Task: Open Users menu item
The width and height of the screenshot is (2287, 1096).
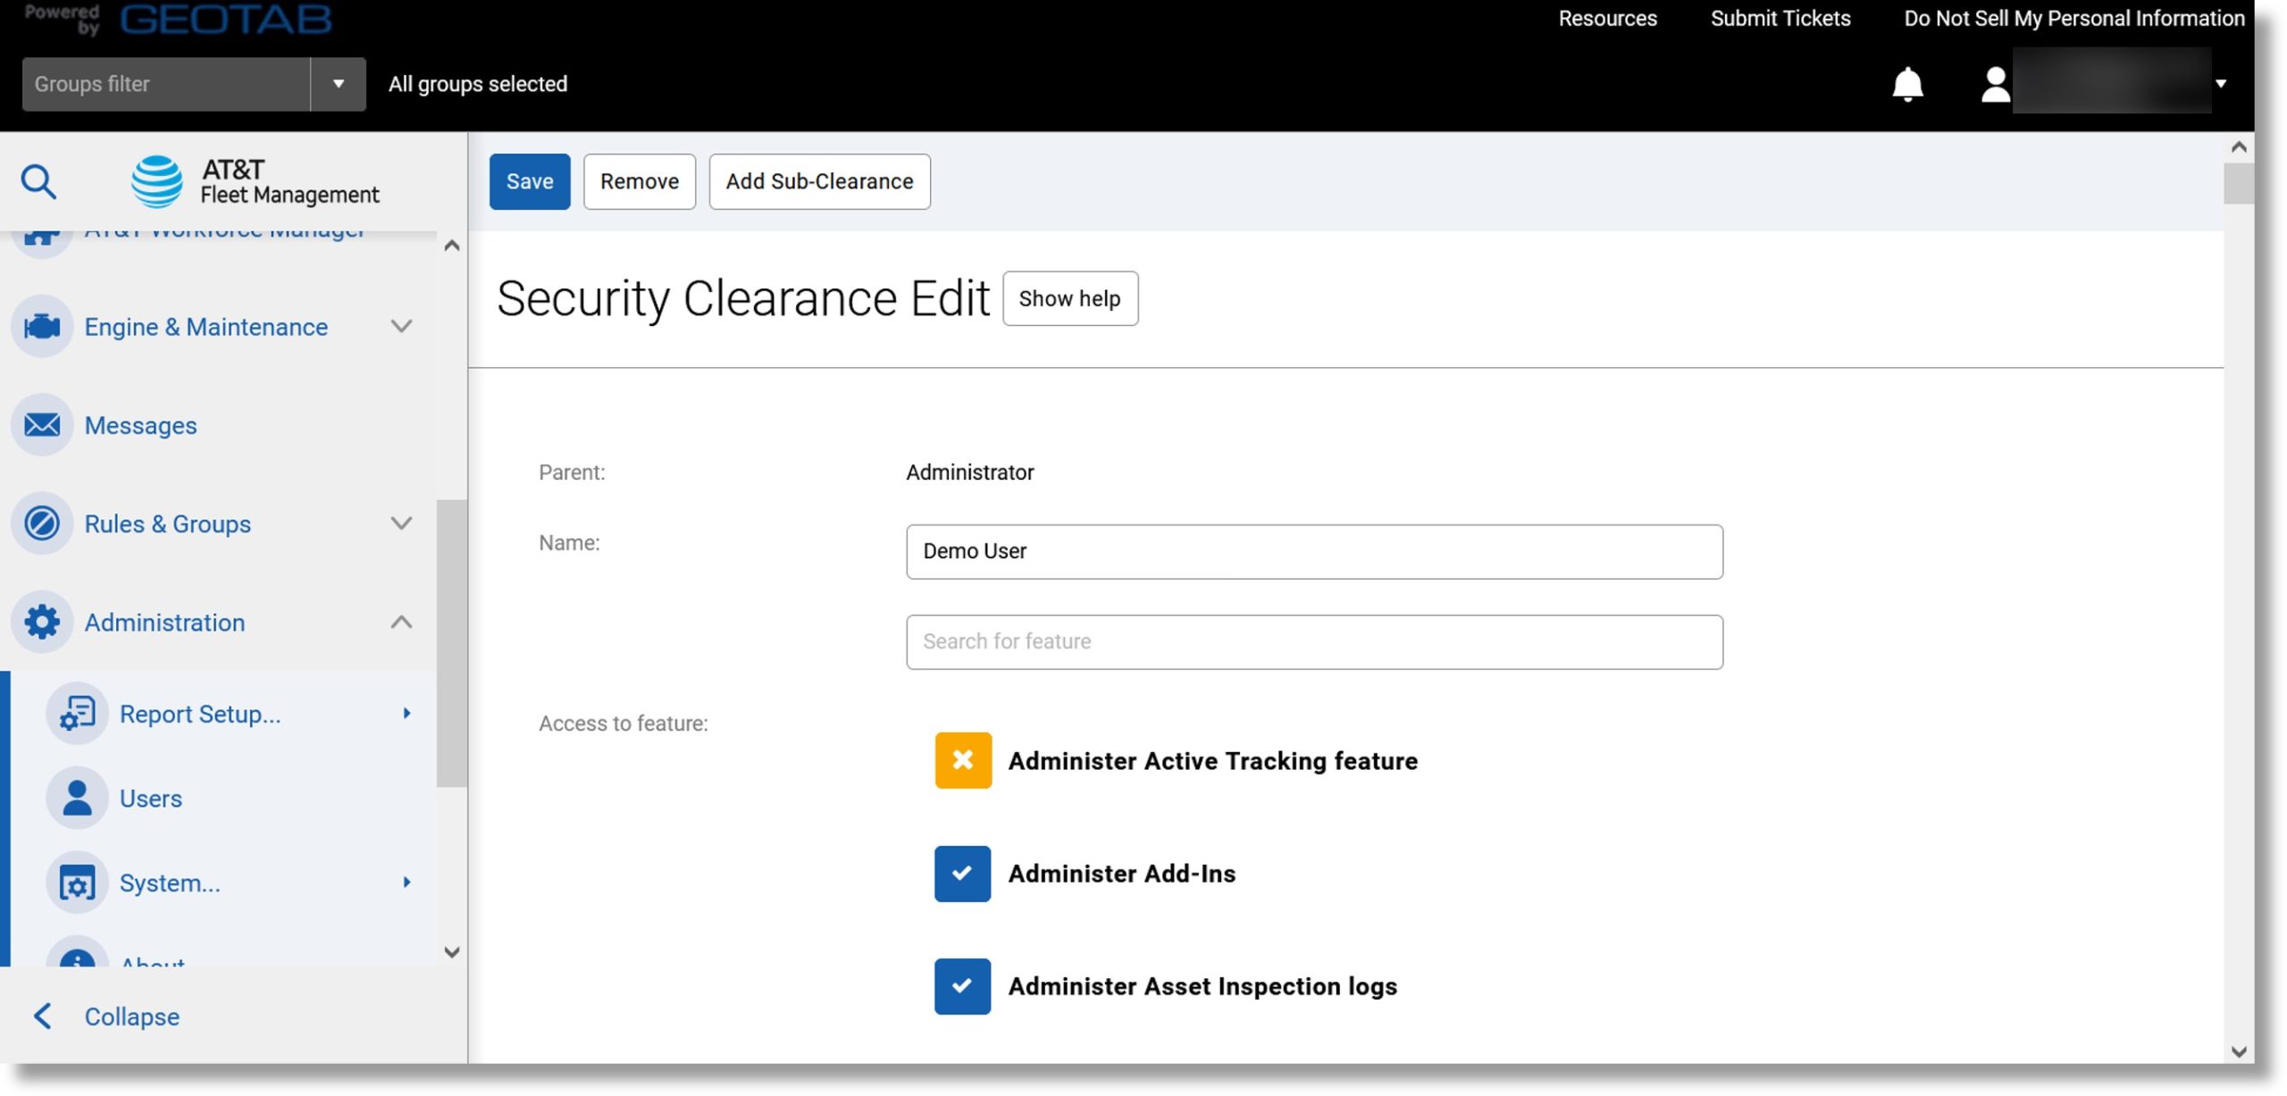Action: 151,799
